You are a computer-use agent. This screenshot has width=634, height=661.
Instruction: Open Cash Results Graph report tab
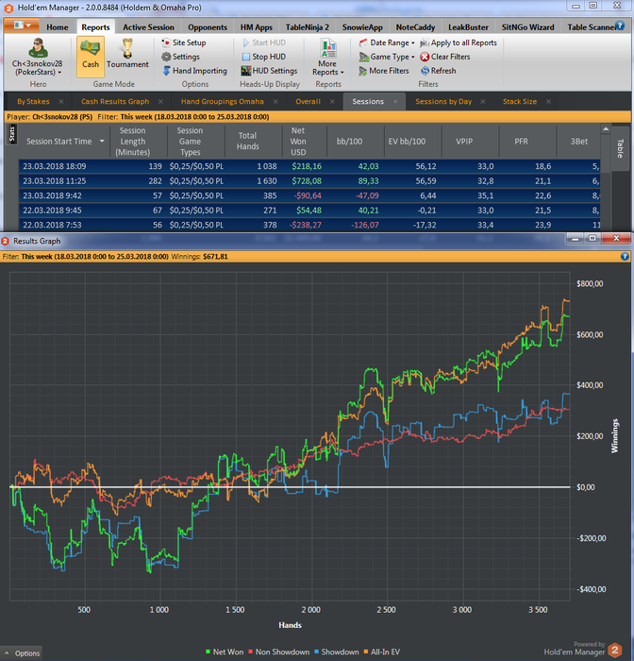tap(115, 102)
